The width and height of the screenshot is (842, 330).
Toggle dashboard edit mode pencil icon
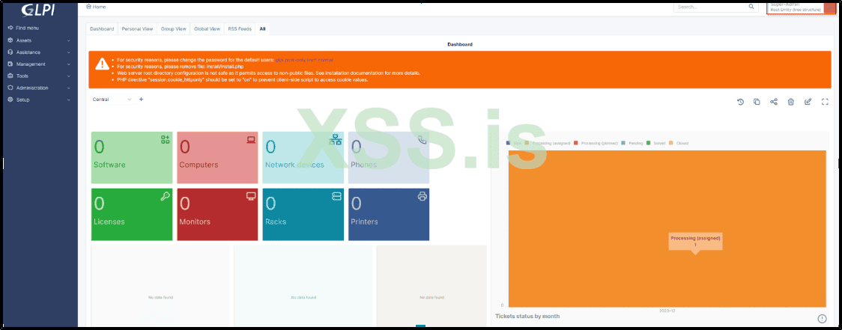pos(808,102)
